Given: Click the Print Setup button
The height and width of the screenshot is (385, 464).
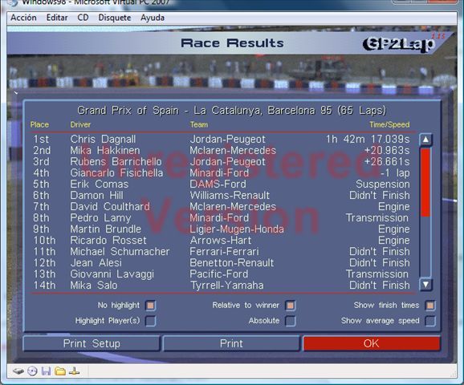Looking at the screenshot, I should pyautogui.click(x=92, y=343).
